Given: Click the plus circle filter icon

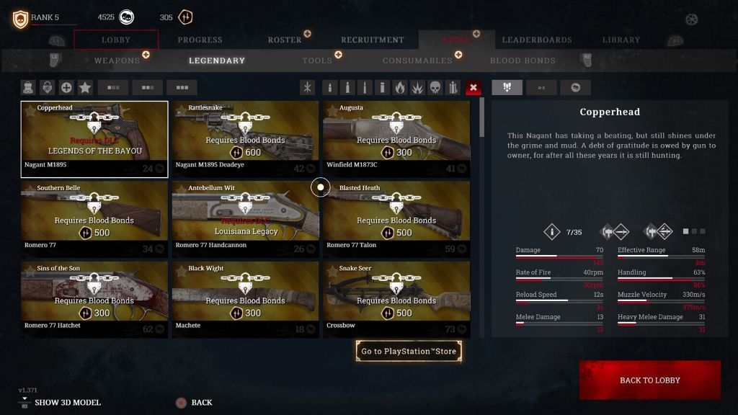Looking at the screenshot, I should coord(66,87).
